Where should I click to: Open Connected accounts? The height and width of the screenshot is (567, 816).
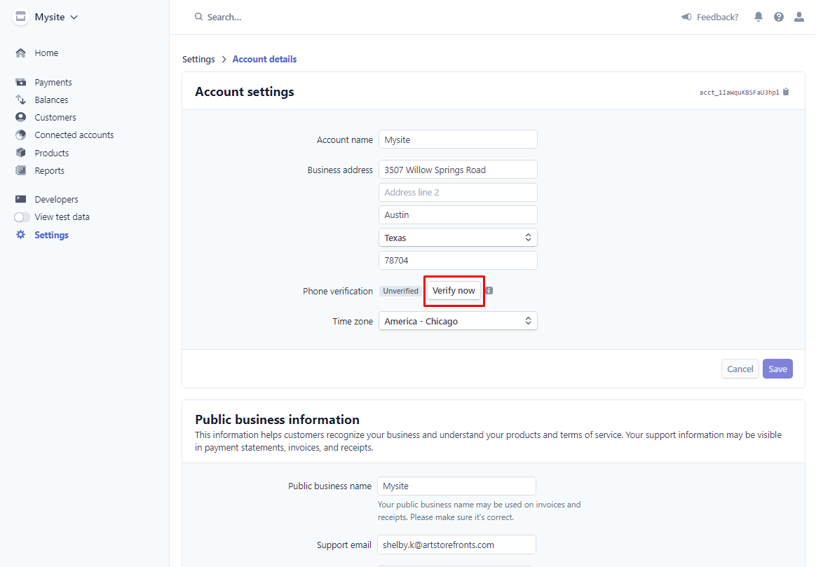coord(74,135)
